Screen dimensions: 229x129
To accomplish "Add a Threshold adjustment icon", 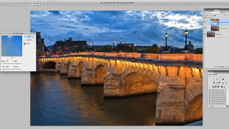I will point(218,87).
